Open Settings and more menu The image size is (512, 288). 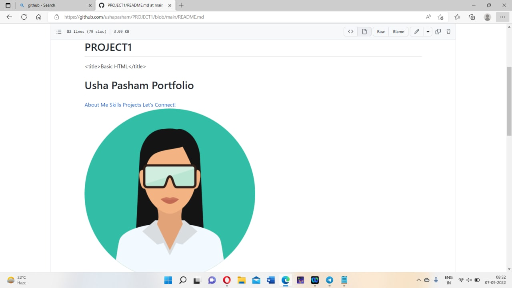click(502, 17)
